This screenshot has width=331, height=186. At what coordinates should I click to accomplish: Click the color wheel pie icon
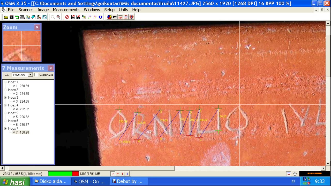(109, 17)
